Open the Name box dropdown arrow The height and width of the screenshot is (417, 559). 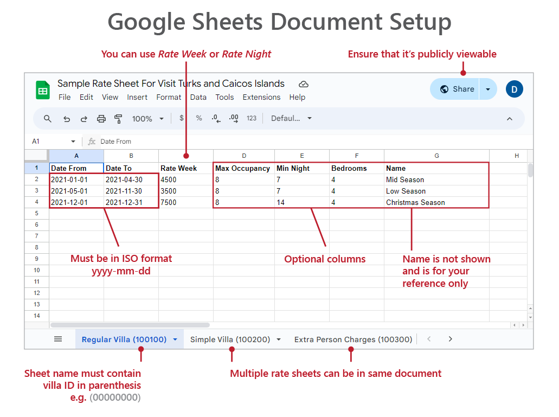pyautogui.click(x=73, y=142)
